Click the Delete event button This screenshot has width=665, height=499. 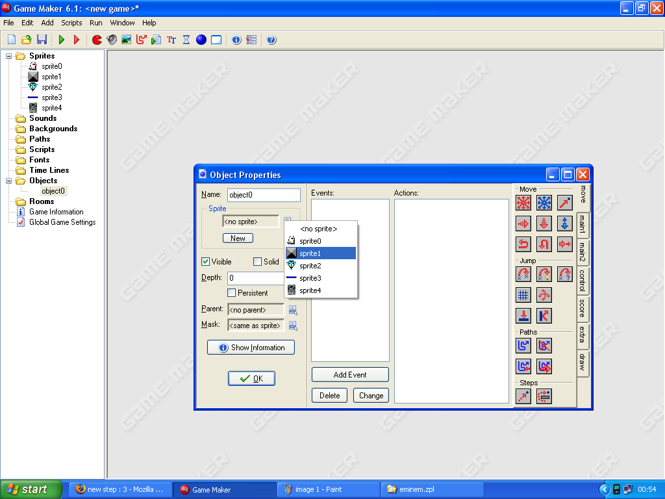click(x=329, y=396)
